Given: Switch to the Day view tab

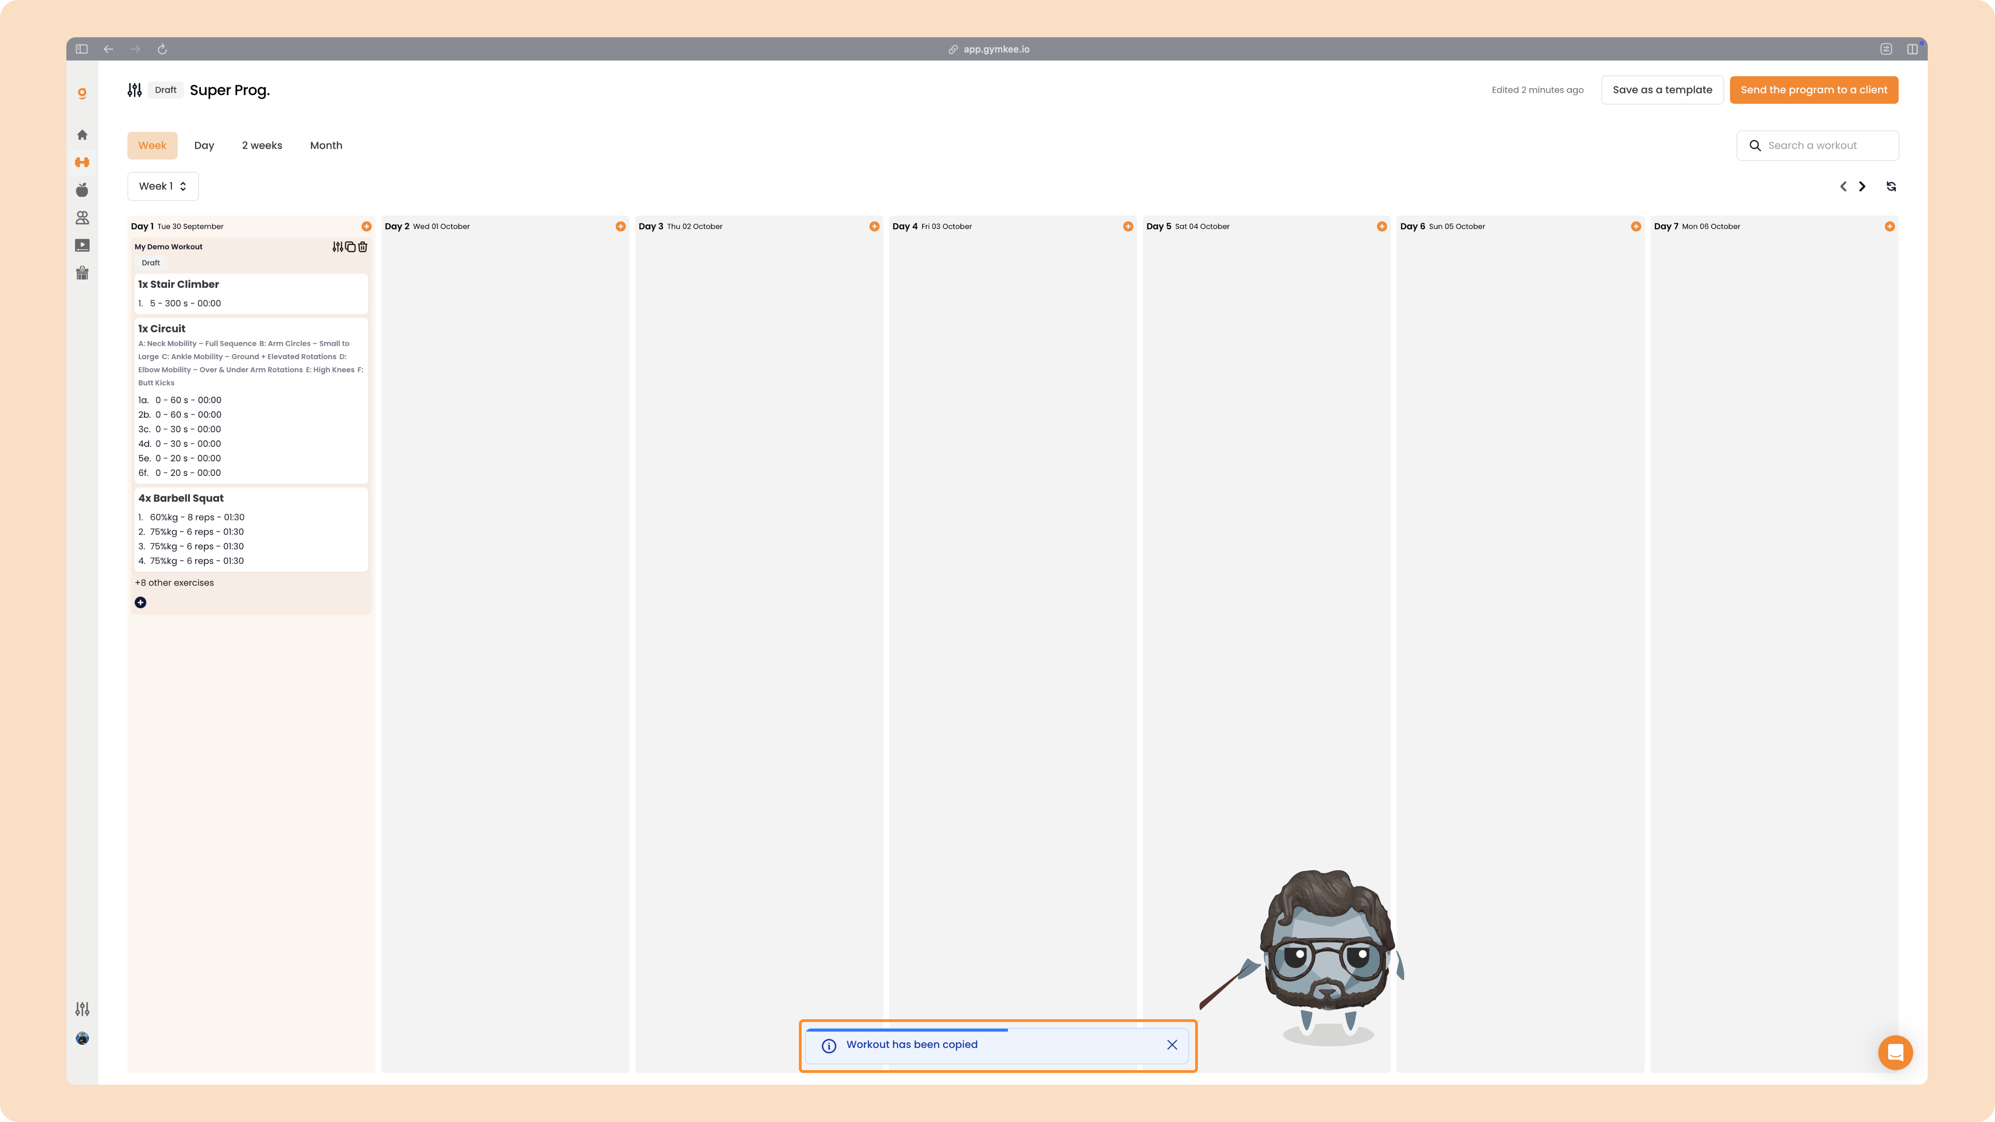Looking at the screenshot, I should point(204,145).
